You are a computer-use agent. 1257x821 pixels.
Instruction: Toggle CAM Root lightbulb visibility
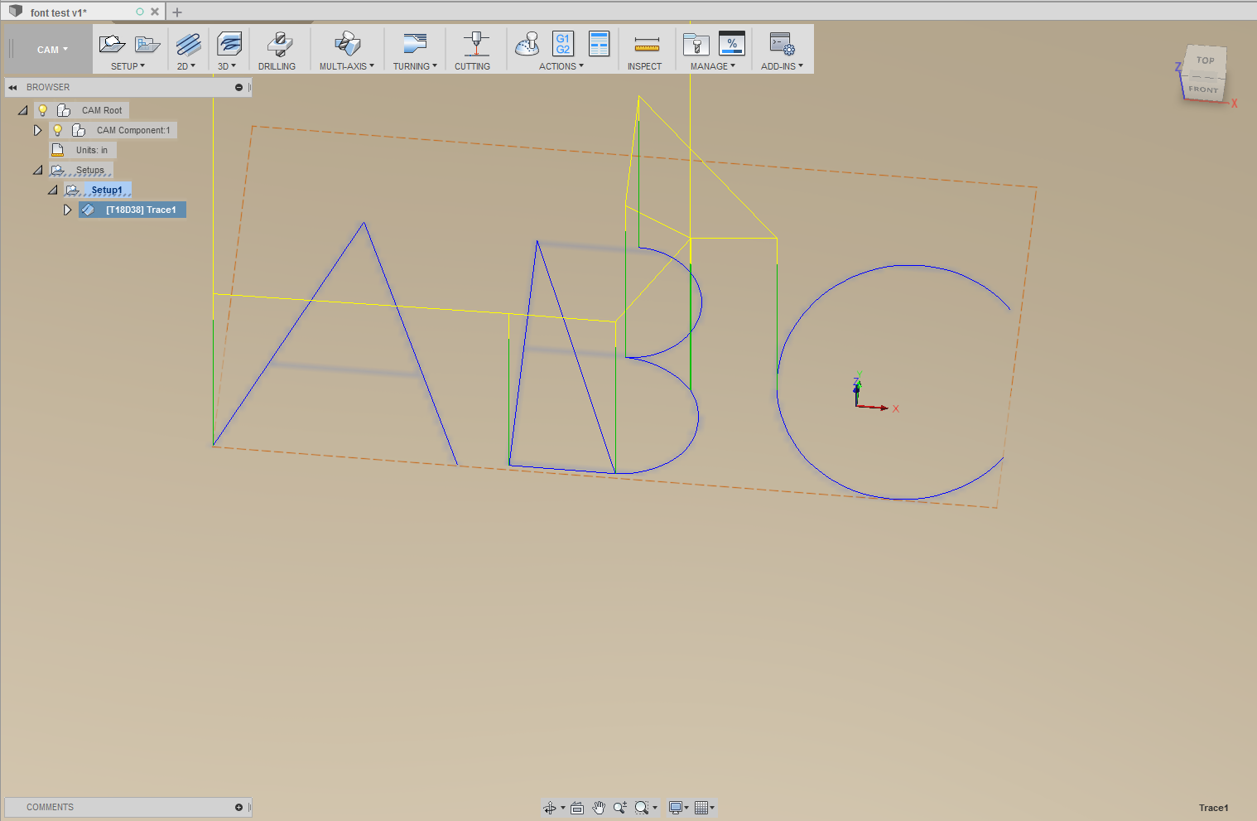(43, 110)
